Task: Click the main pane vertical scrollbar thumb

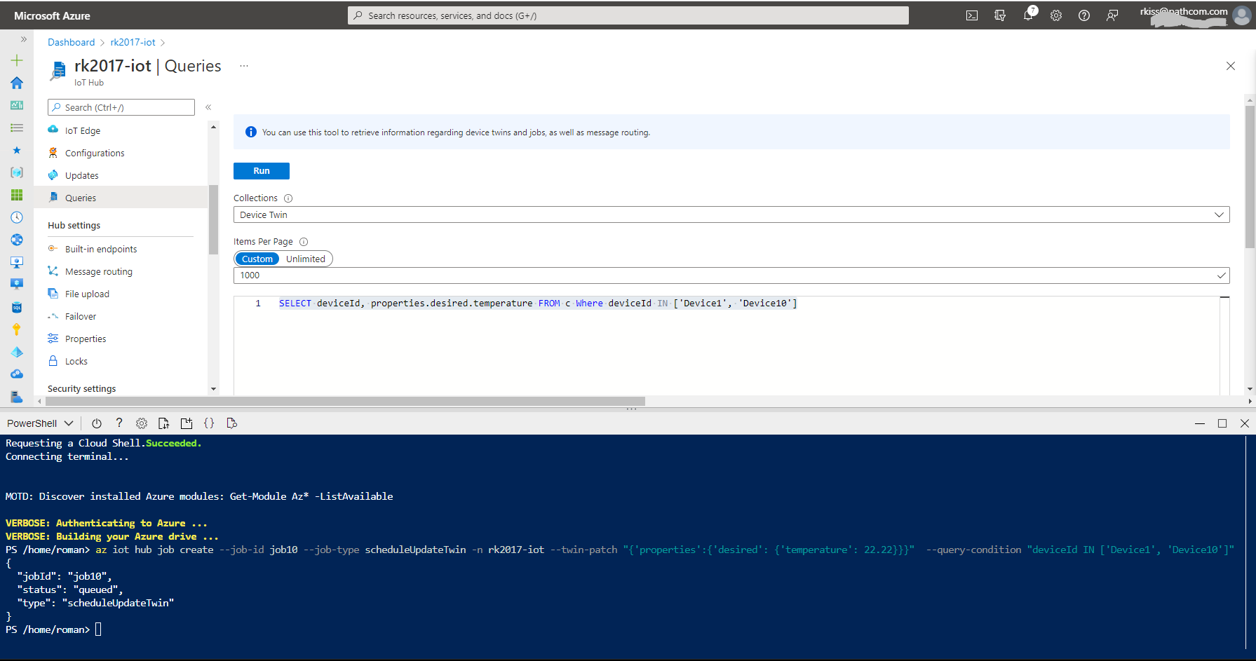Action: 1250,177
